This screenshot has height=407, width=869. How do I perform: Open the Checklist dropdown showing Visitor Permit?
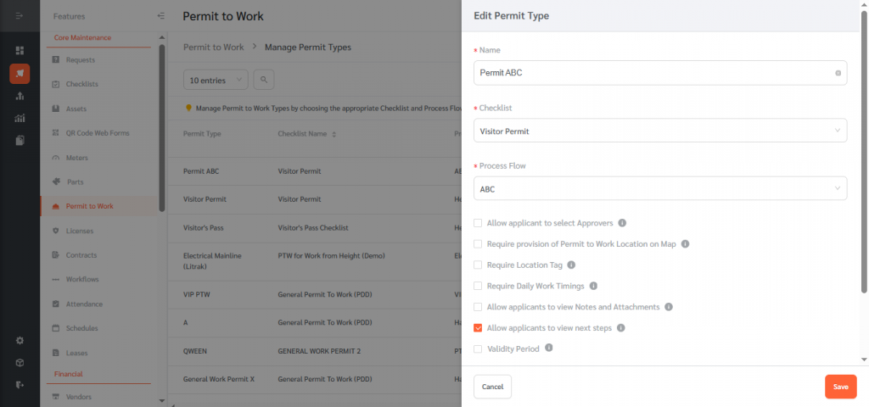coord(659,131)
